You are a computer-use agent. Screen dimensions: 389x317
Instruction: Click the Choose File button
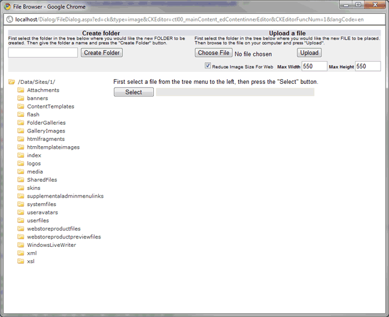point(214,53)
